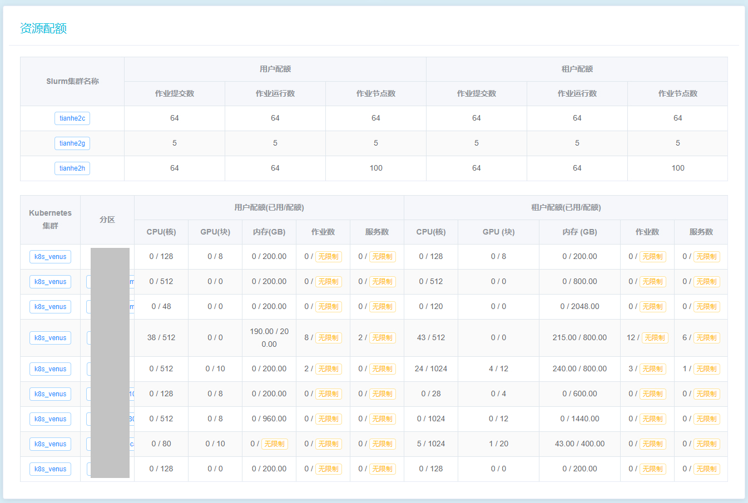This screenshot has width=748, height=503.
Task: Open the tianhe2h cluster tag
Action: click(x=72, y=168)
